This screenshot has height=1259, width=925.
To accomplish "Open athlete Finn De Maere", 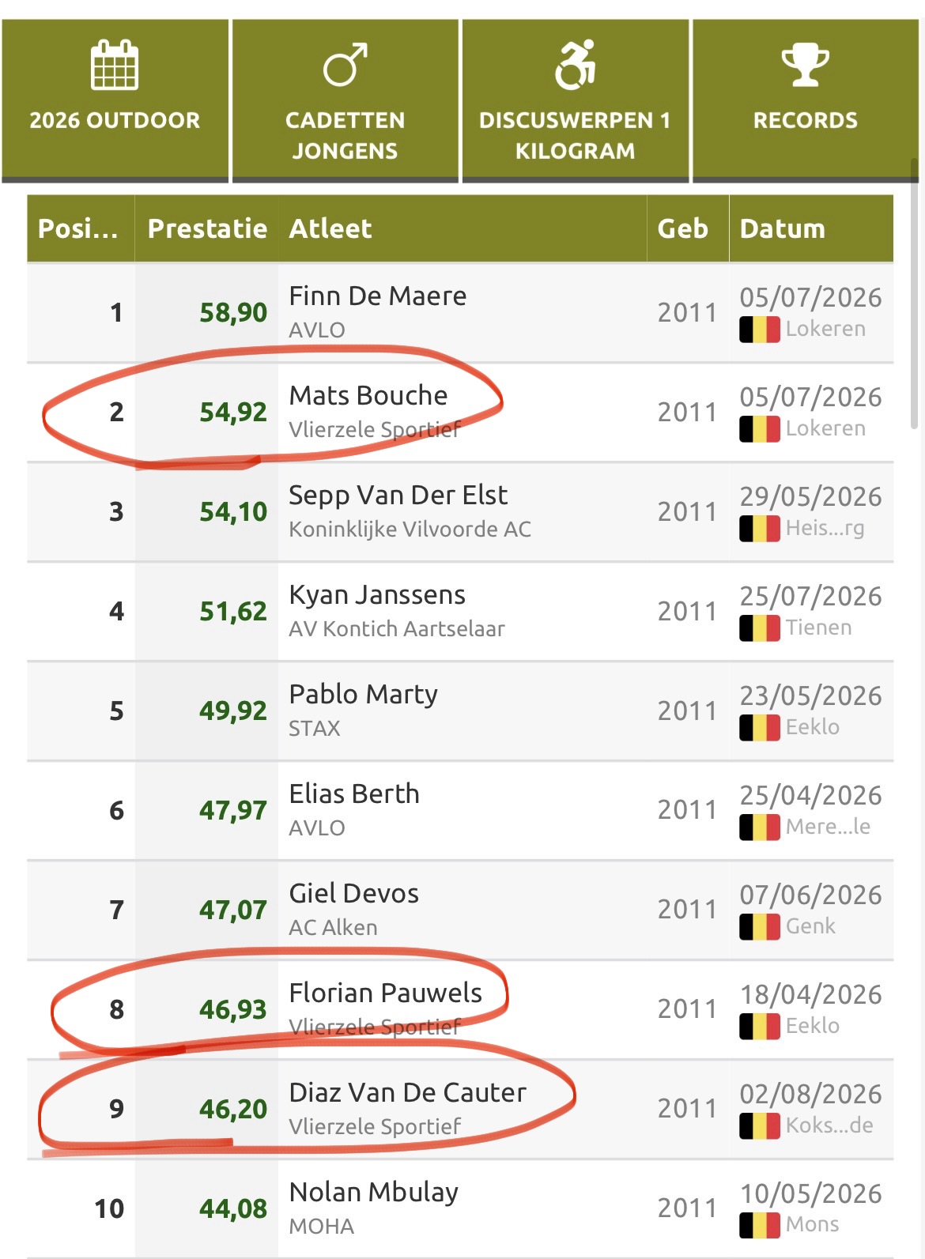I will click(x=378, y=296).
